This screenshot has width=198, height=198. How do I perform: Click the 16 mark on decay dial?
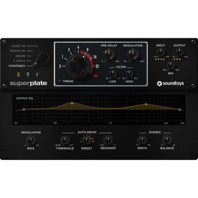point(95,57)
